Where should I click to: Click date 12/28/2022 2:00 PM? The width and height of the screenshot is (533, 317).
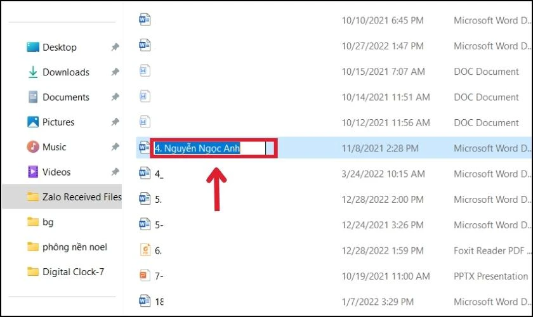[383, 200]
